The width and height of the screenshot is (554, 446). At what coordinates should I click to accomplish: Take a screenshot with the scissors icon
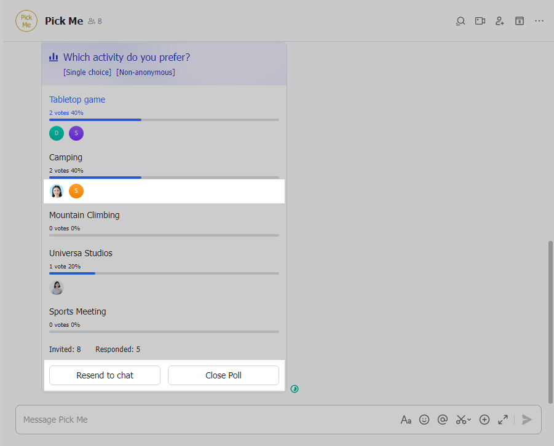coord(460,420)
